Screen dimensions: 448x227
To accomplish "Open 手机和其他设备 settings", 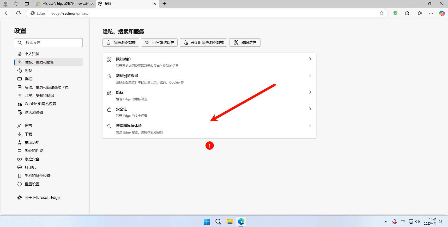I will [48, 176].
